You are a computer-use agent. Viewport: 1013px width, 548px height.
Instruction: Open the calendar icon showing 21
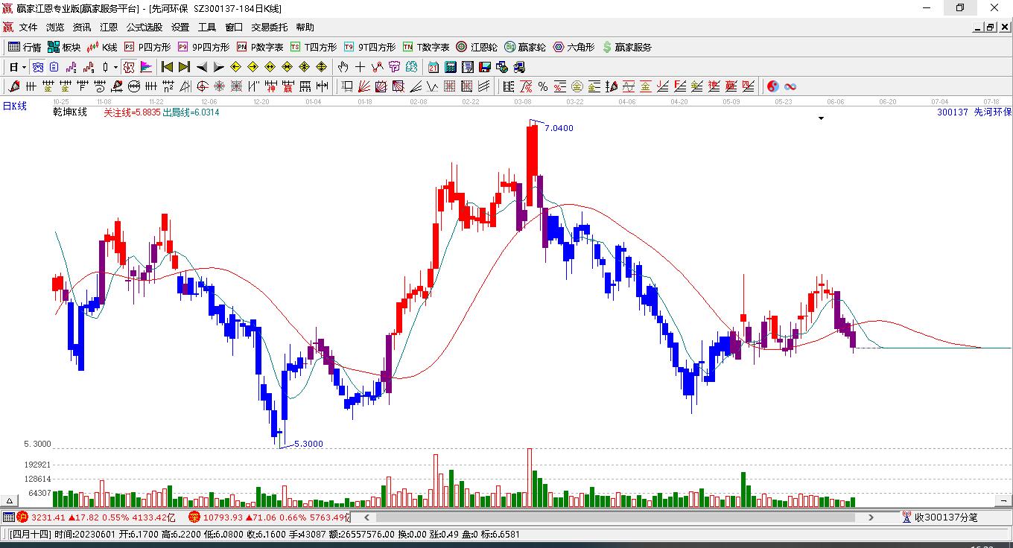pyautogui.click(x=433, y=67)
